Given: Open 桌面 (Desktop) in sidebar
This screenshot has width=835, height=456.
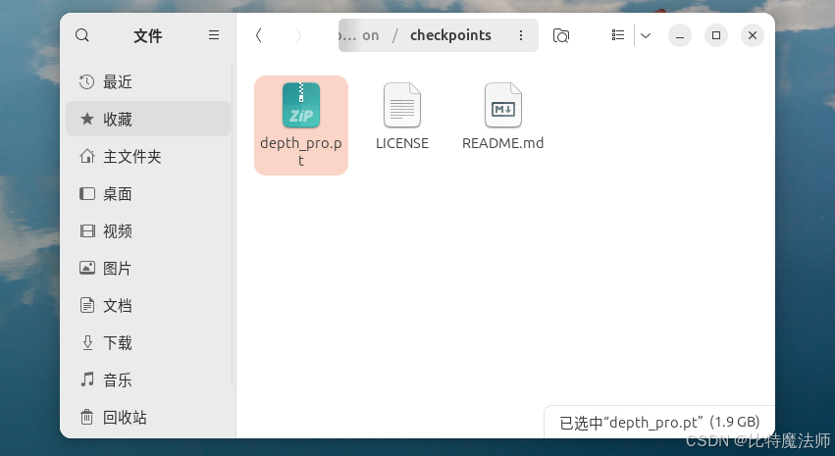Looking at the screenshot, I should click(x=148, y=194).
